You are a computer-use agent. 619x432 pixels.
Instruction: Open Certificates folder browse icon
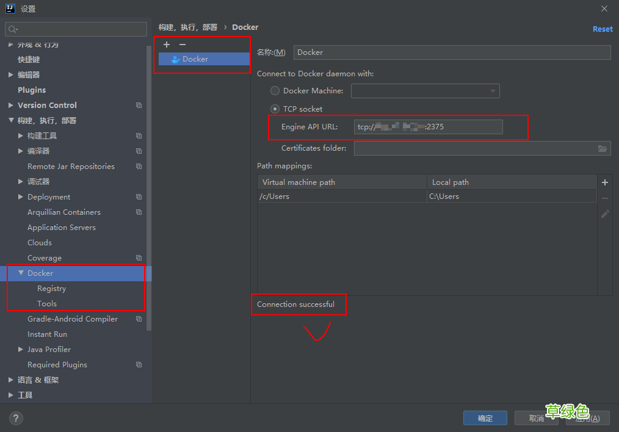pos(603,148)
